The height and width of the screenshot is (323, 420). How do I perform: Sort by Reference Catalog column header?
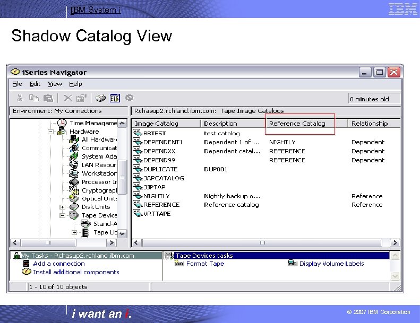click(307, 124)
